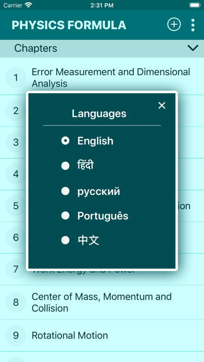This screenshot has height=362, width=204.
Task: Tap the chapter number 1 circle
Action: 16,78
